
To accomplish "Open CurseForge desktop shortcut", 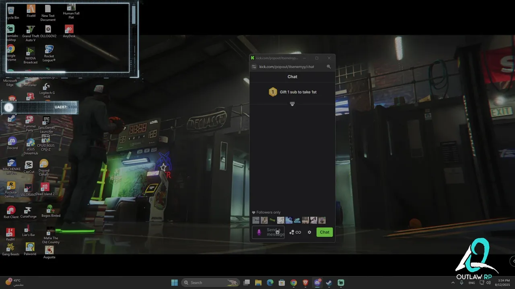I will click(28, 212).
